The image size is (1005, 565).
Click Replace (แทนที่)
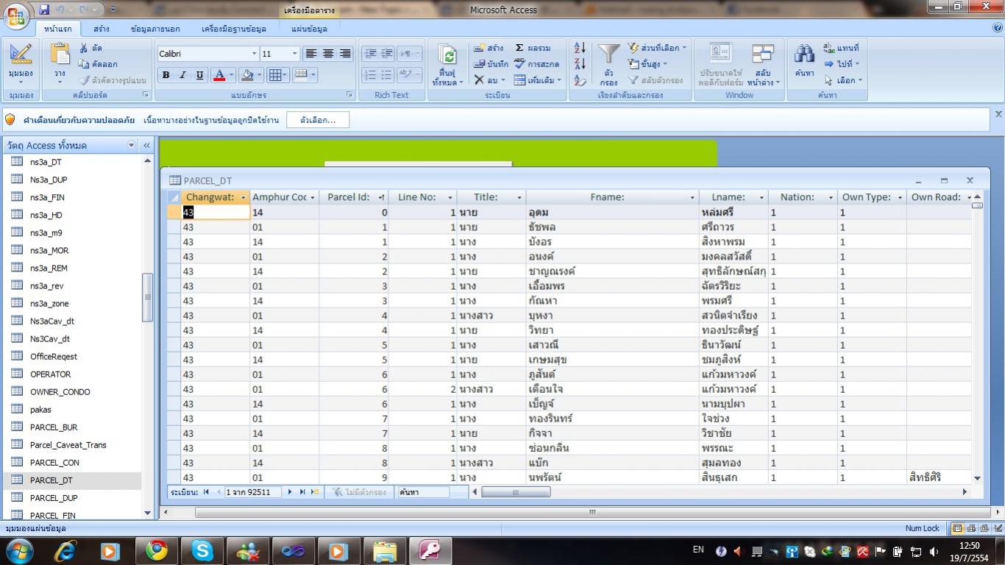842,48
